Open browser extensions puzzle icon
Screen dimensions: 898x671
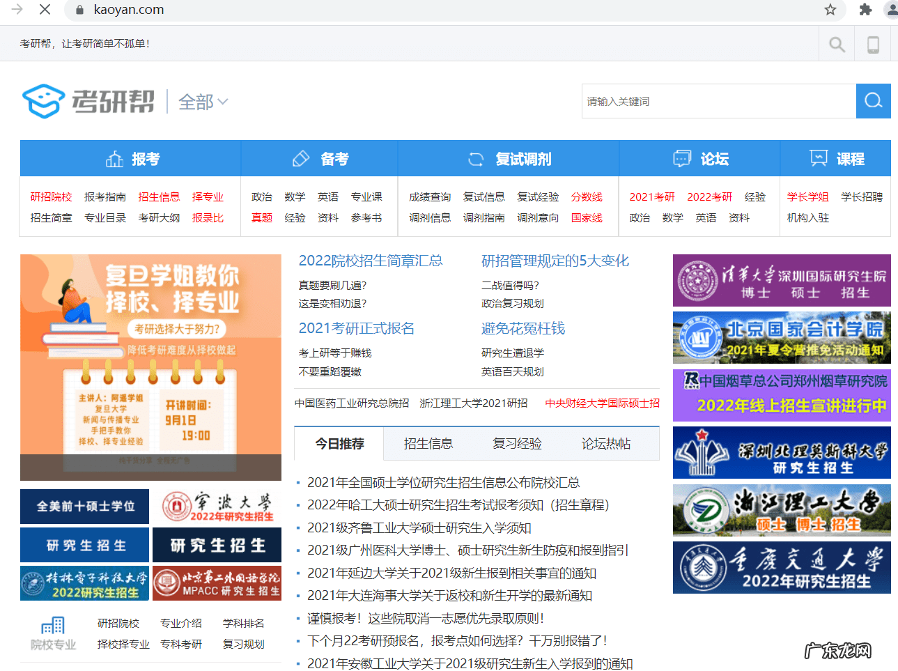[x=865, y=10]
